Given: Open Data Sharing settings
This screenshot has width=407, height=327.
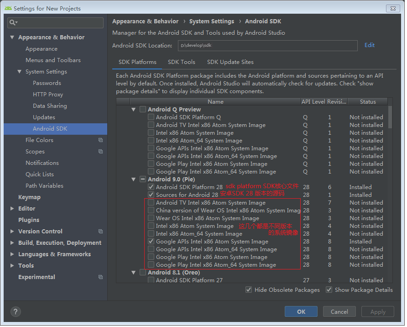Looking at the screenshot, I should (x=50, y=106).
